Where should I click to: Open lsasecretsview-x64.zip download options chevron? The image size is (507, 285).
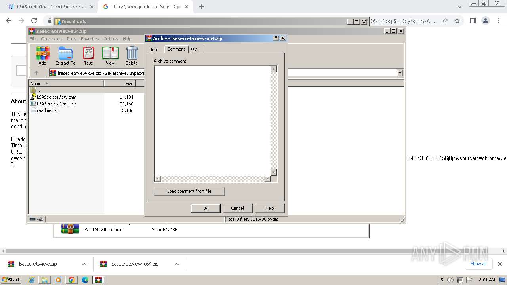pos(177,264)
